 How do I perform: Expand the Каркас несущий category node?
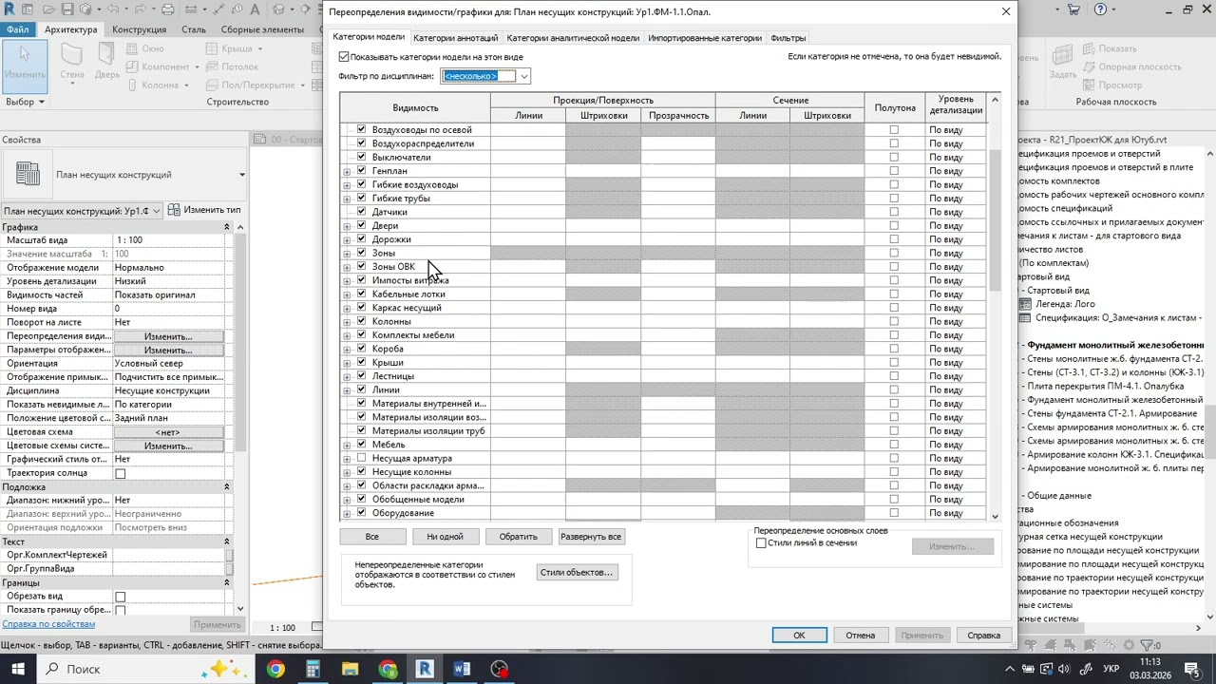[x=347, y=308]
